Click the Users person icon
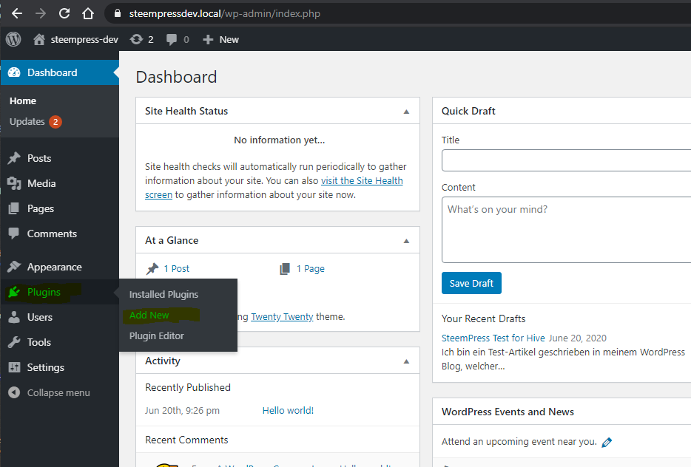 14,317
